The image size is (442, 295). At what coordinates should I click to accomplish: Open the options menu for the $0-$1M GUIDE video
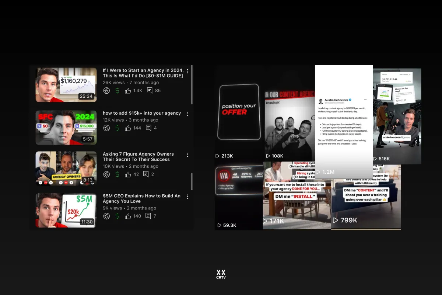coord(187,71)
